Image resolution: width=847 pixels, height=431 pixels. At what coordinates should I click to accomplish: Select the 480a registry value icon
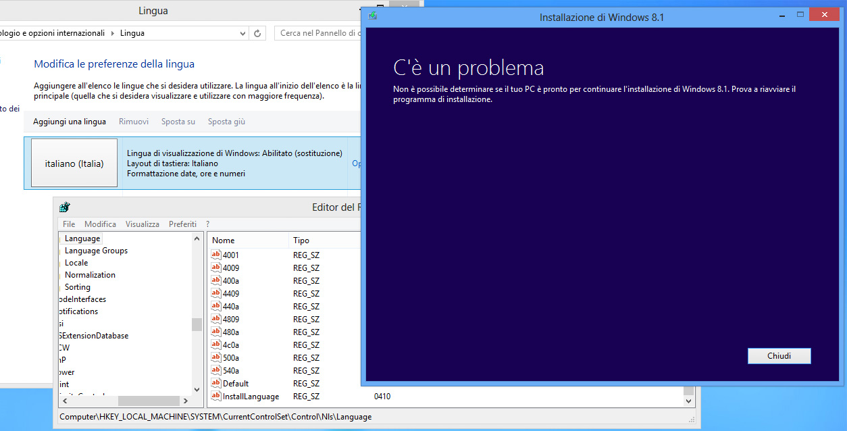click(216, 332)
